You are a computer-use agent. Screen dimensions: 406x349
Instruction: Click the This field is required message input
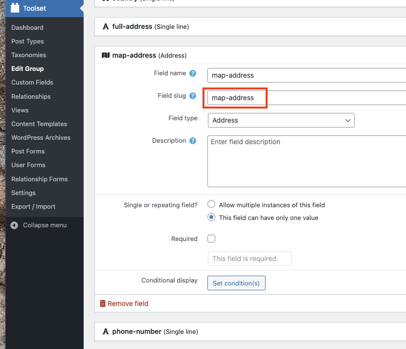click(x=250, y=259)
